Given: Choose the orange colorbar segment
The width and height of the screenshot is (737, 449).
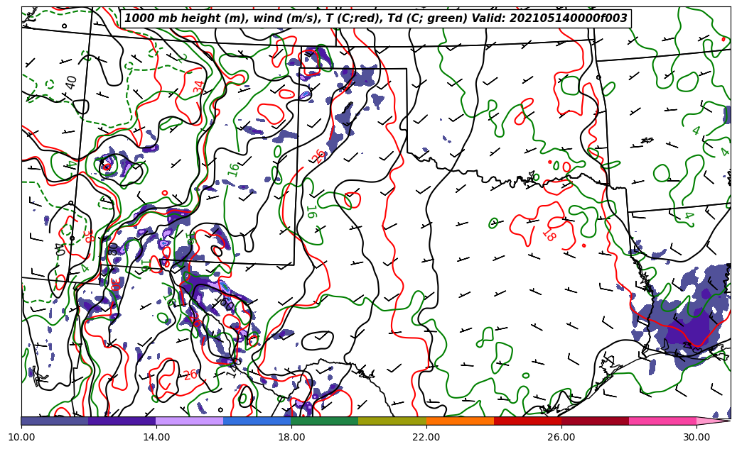Looking at the screenshot, I should (459, 421).
